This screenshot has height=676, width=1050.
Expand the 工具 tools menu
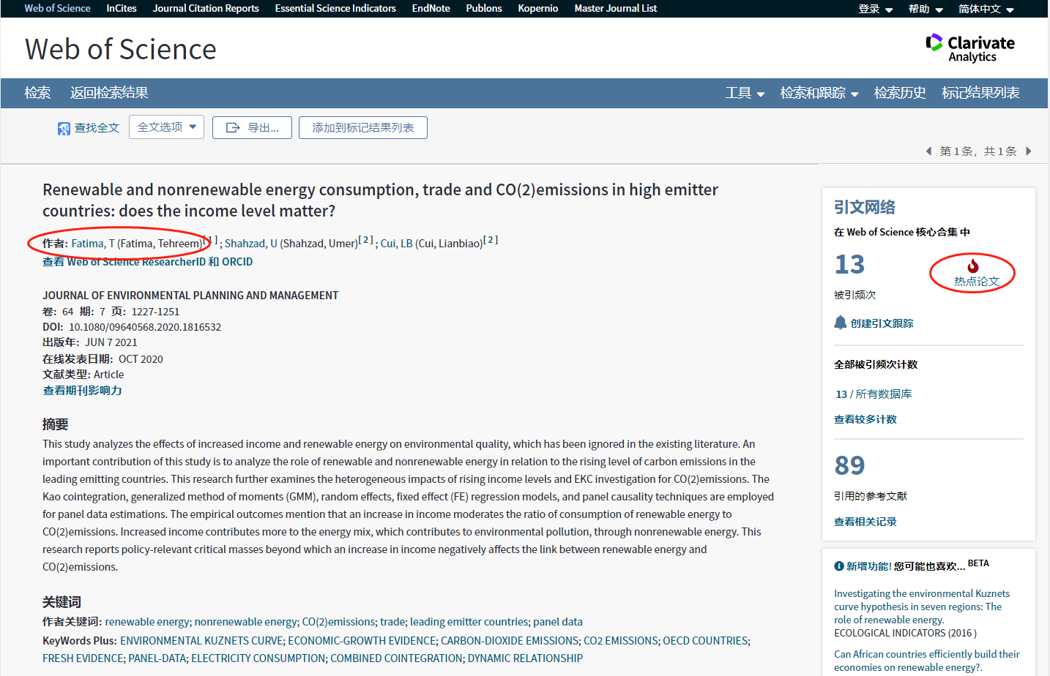[744, 93]
